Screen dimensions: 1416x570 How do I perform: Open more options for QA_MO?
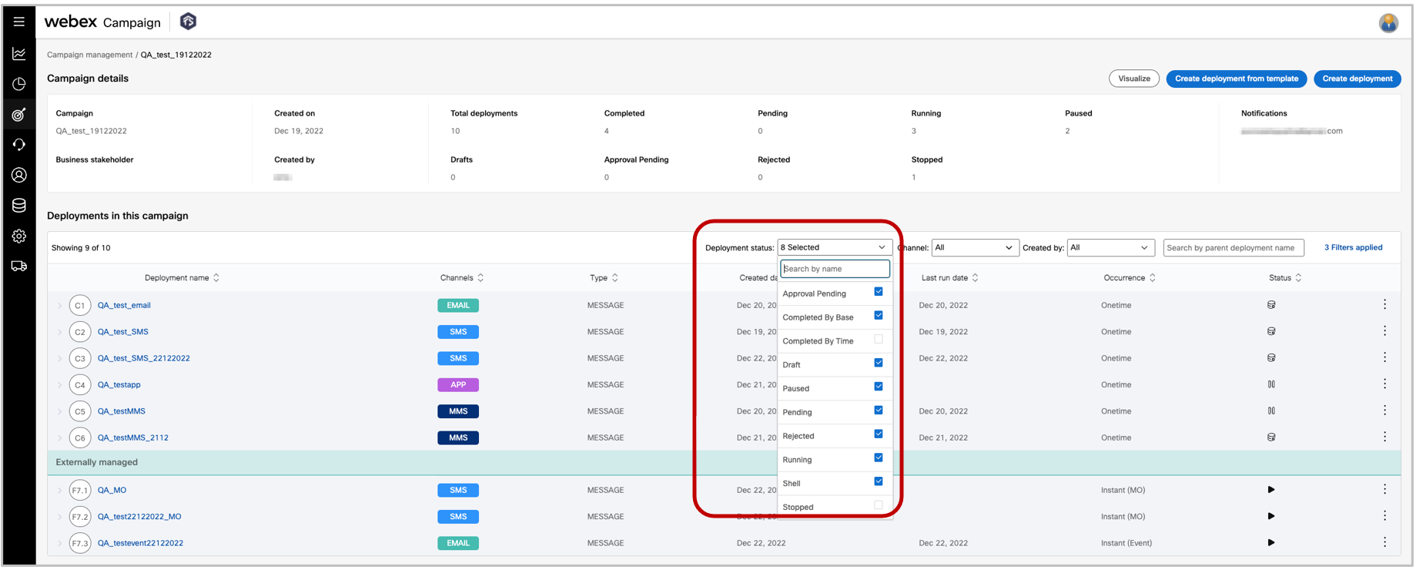(x=1384, y=490)
